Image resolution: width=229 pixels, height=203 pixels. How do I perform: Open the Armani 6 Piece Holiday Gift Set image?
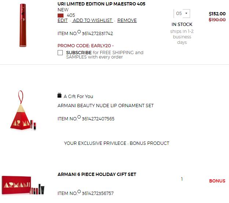(23, 185)
